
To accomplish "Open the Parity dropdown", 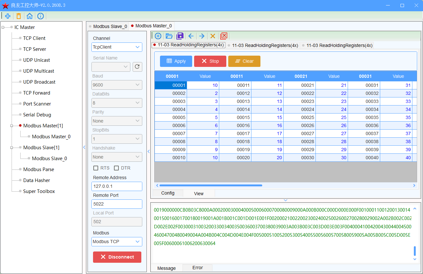I will [117, 121].
